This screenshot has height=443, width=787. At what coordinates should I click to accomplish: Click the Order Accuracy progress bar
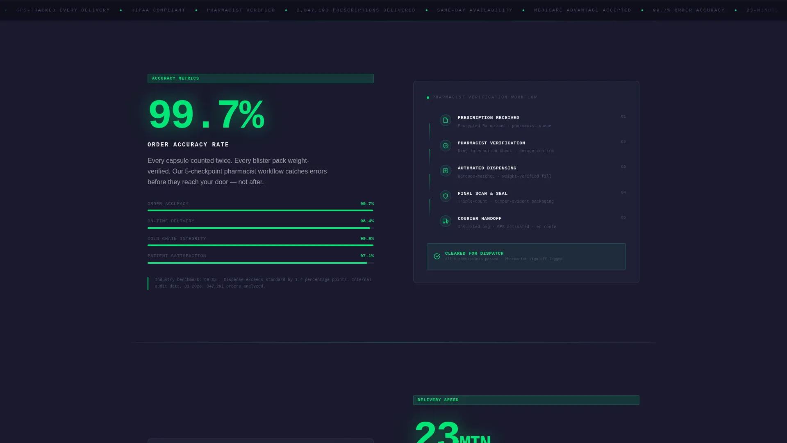click(261, 210)
